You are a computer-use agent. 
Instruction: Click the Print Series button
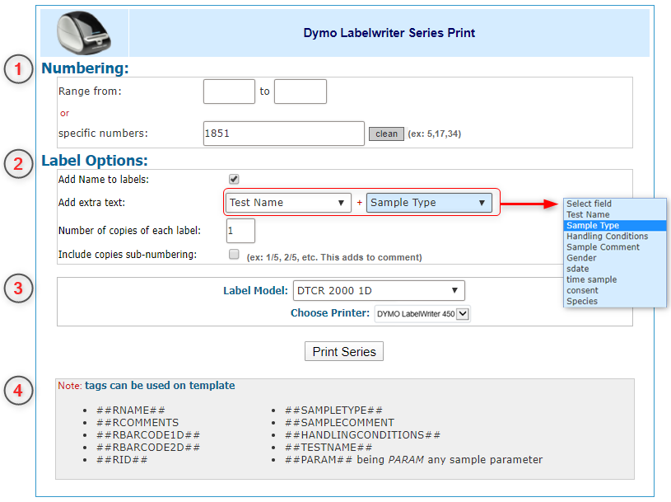[x=344, y=351]
